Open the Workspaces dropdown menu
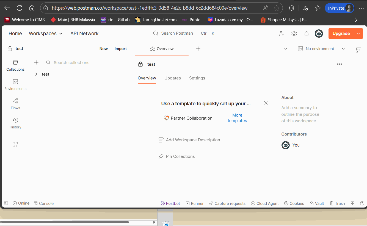Viewport: 367px width, 226px height. (46, 34)
